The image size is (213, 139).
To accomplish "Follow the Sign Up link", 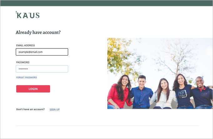I will (55, 109).
